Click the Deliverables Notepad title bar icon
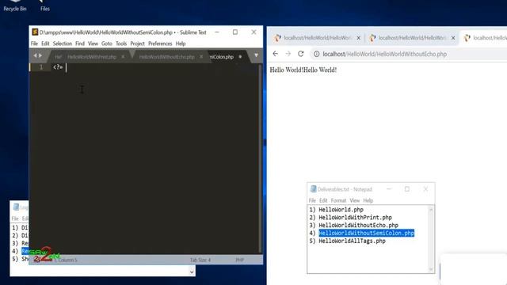The image size is (507, 285). point(313,189)
